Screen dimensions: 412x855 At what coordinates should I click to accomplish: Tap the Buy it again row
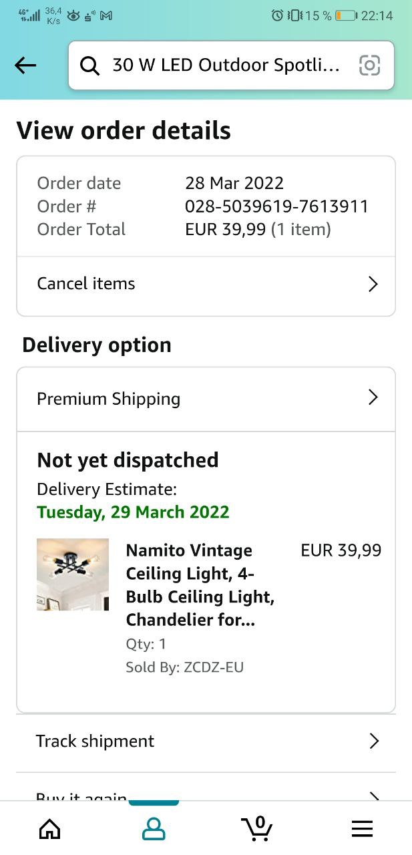(x=81, y=796)
